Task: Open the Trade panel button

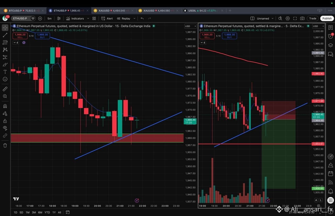Action: [313, 19]
